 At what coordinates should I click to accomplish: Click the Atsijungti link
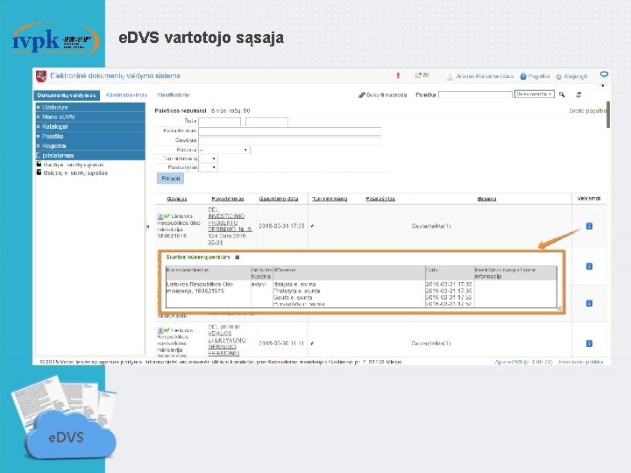(x=576, y=76)
